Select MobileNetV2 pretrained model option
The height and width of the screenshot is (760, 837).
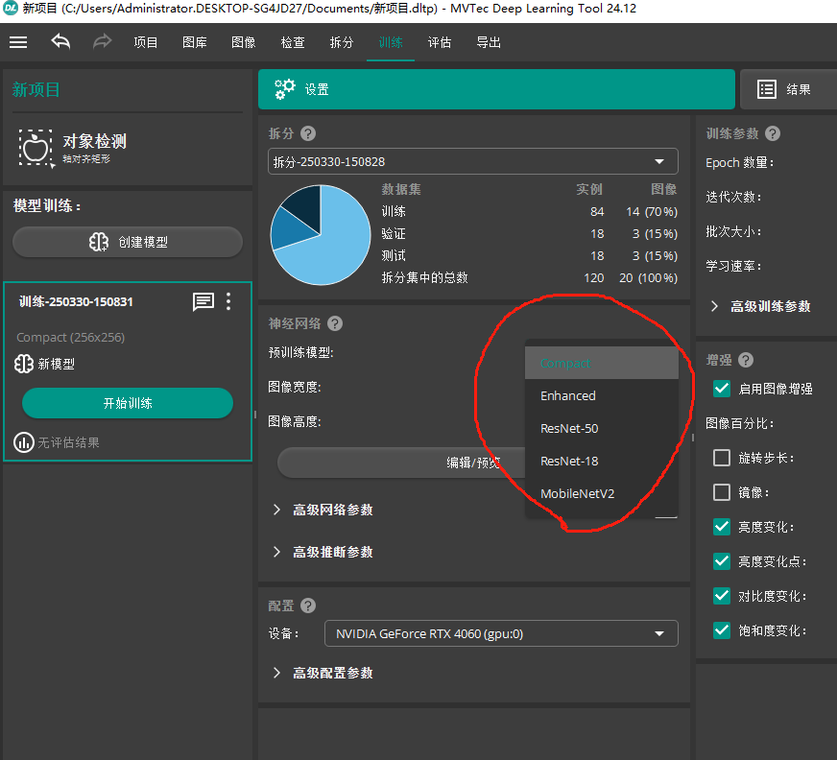602,493
